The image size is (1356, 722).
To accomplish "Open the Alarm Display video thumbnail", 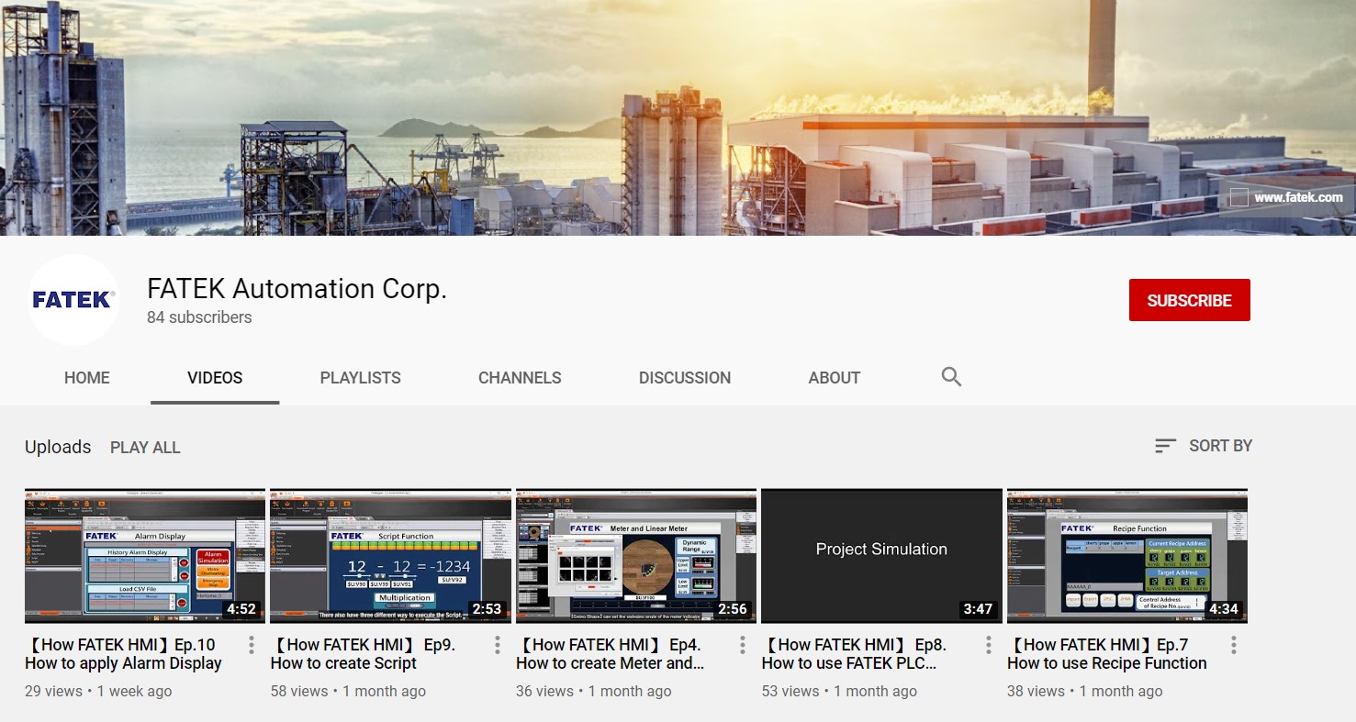I will 145,556.
